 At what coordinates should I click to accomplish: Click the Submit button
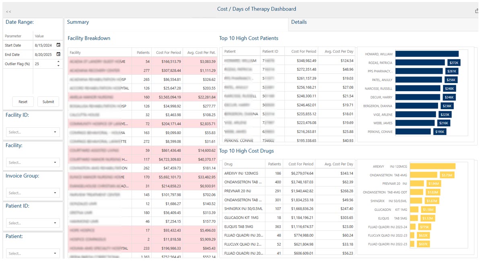coord(48,102)
